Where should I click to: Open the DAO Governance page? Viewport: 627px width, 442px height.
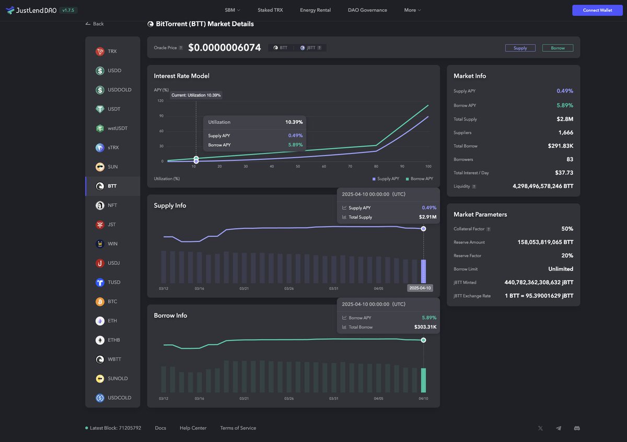pyautogui.click(x=367, y=10)
